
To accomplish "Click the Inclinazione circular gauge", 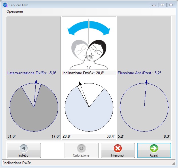I will 89,107.
